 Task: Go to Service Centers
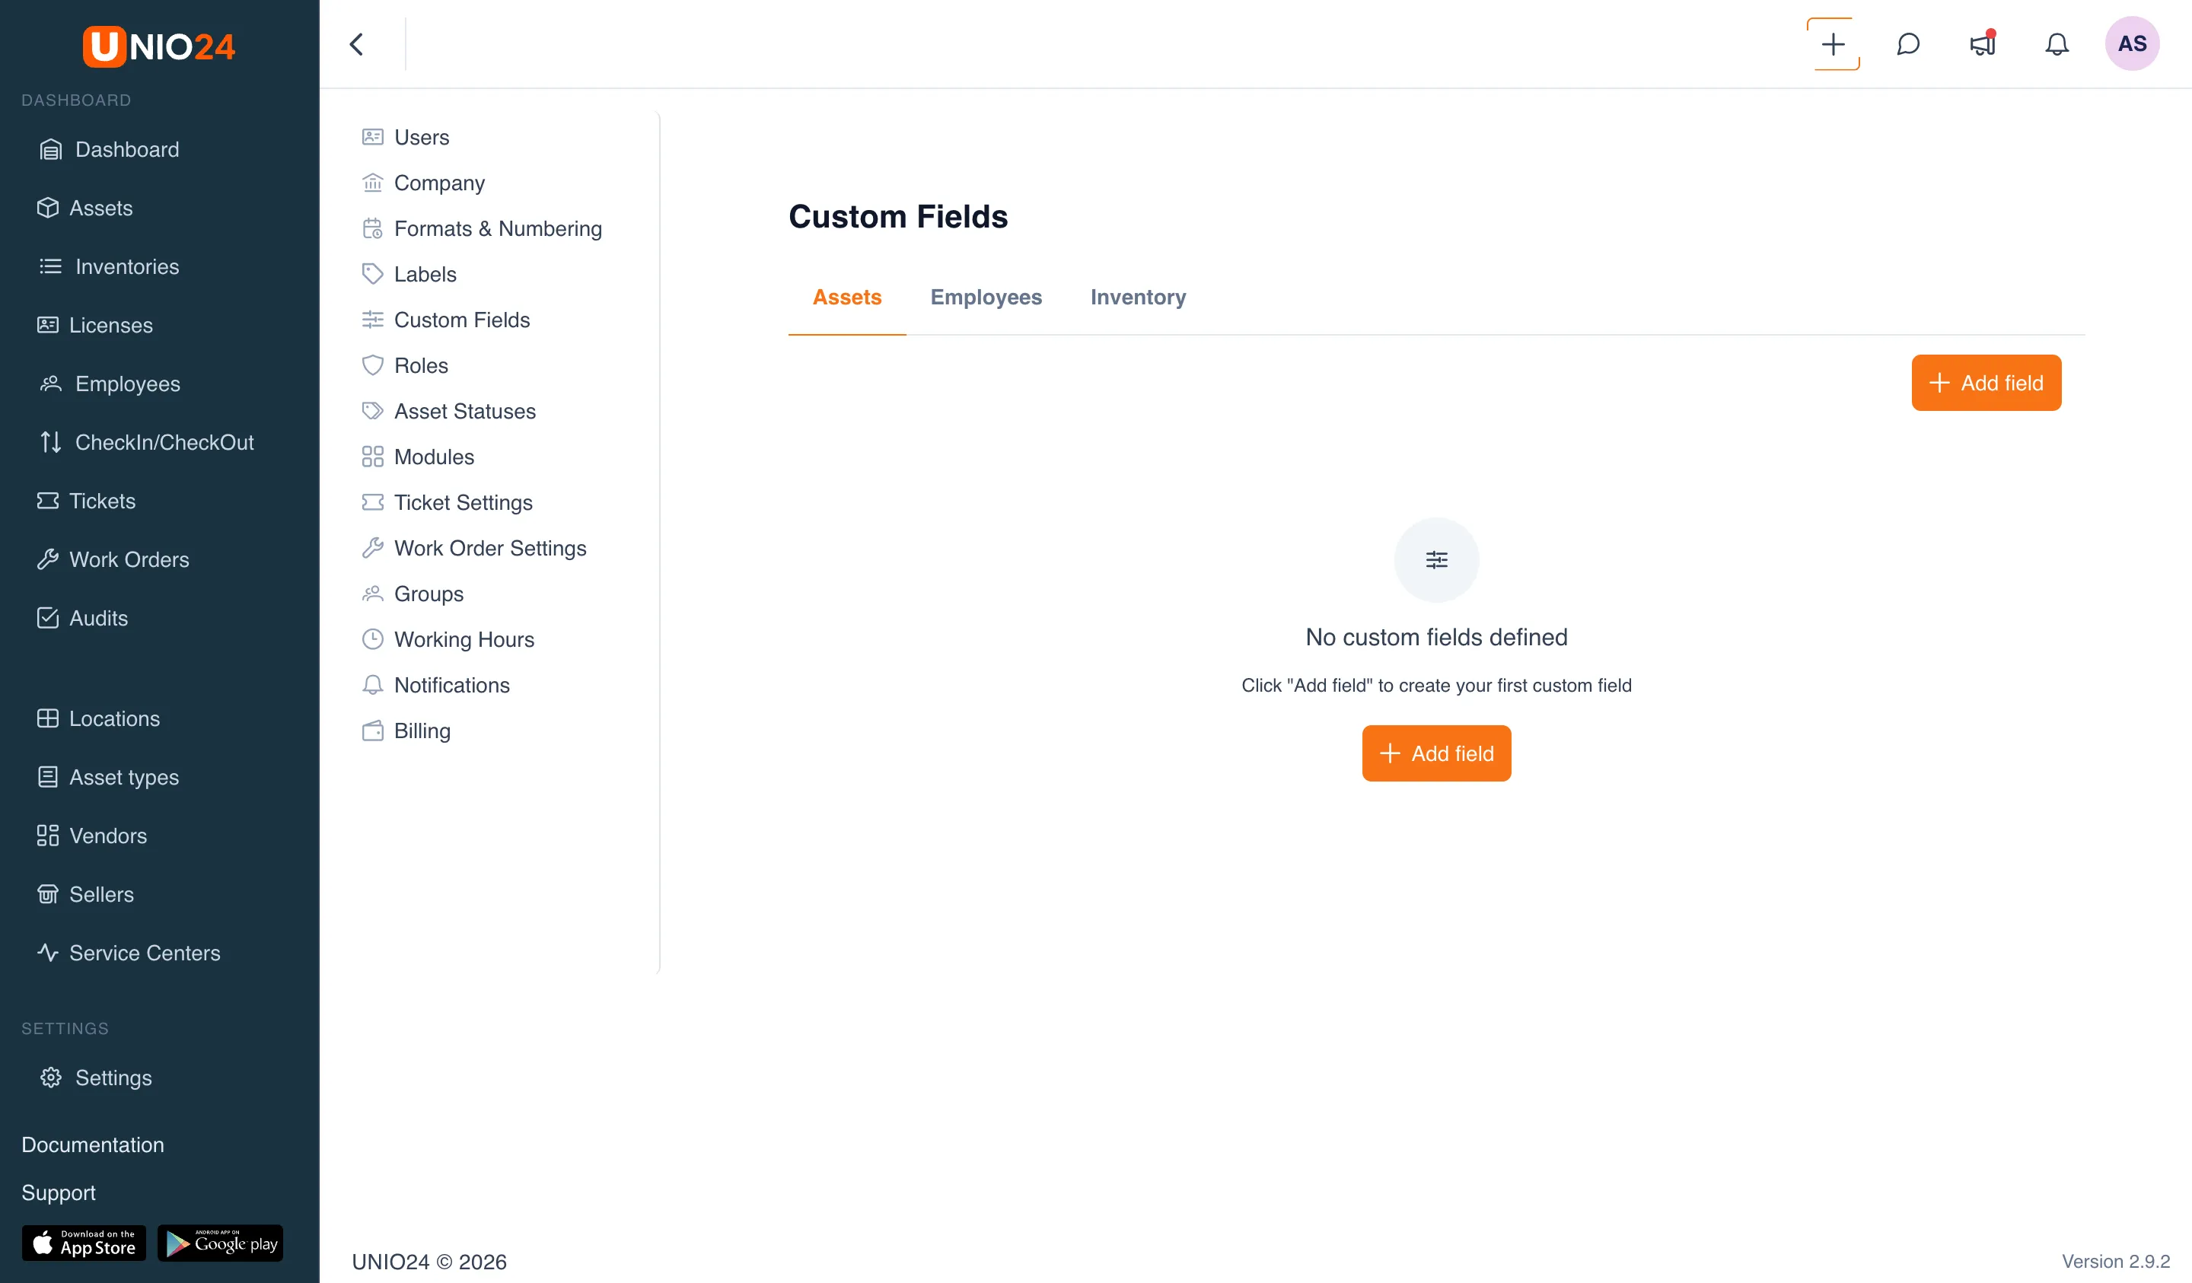point(129,953)
